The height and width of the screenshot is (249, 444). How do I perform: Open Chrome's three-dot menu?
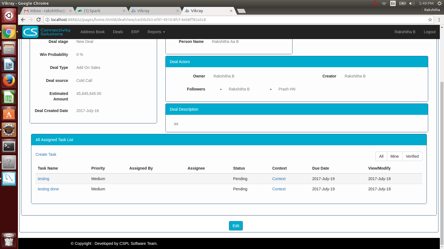439,20
